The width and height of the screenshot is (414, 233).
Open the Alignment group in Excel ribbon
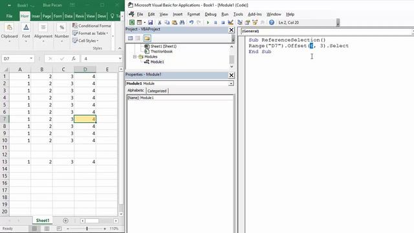click(43, 34)
